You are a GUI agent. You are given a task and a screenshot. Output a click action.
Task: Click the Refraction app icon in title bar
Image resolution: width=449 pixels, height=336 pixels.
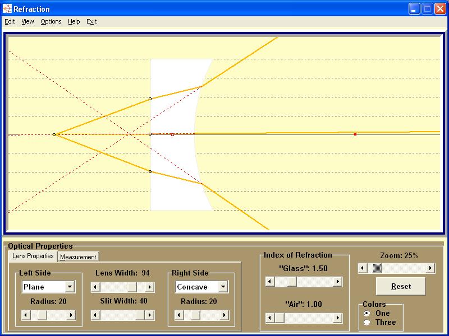(x=7, y=9)
